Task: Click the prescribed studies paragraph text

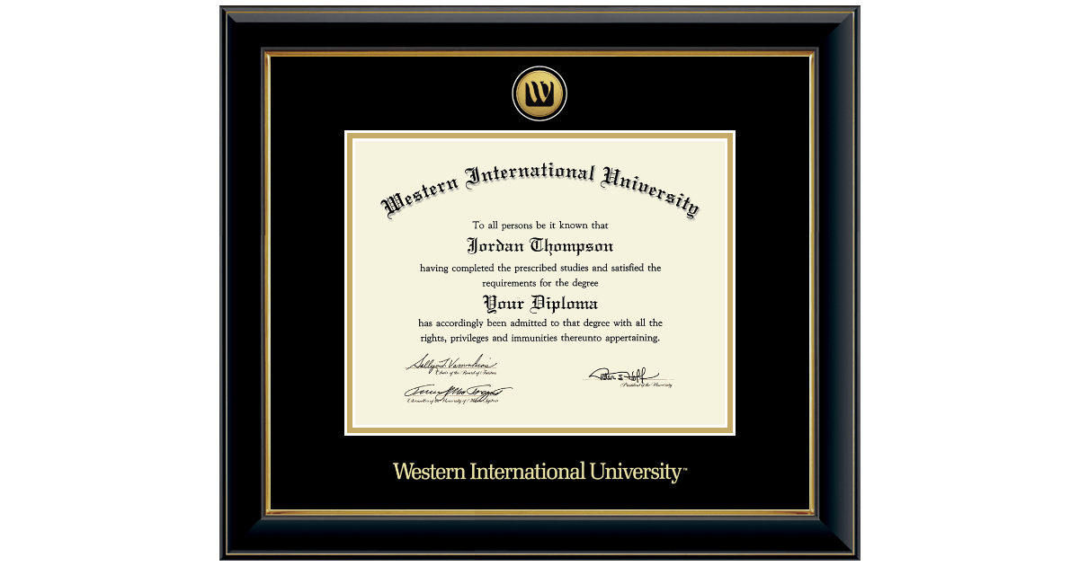Action: click(539, 275)
